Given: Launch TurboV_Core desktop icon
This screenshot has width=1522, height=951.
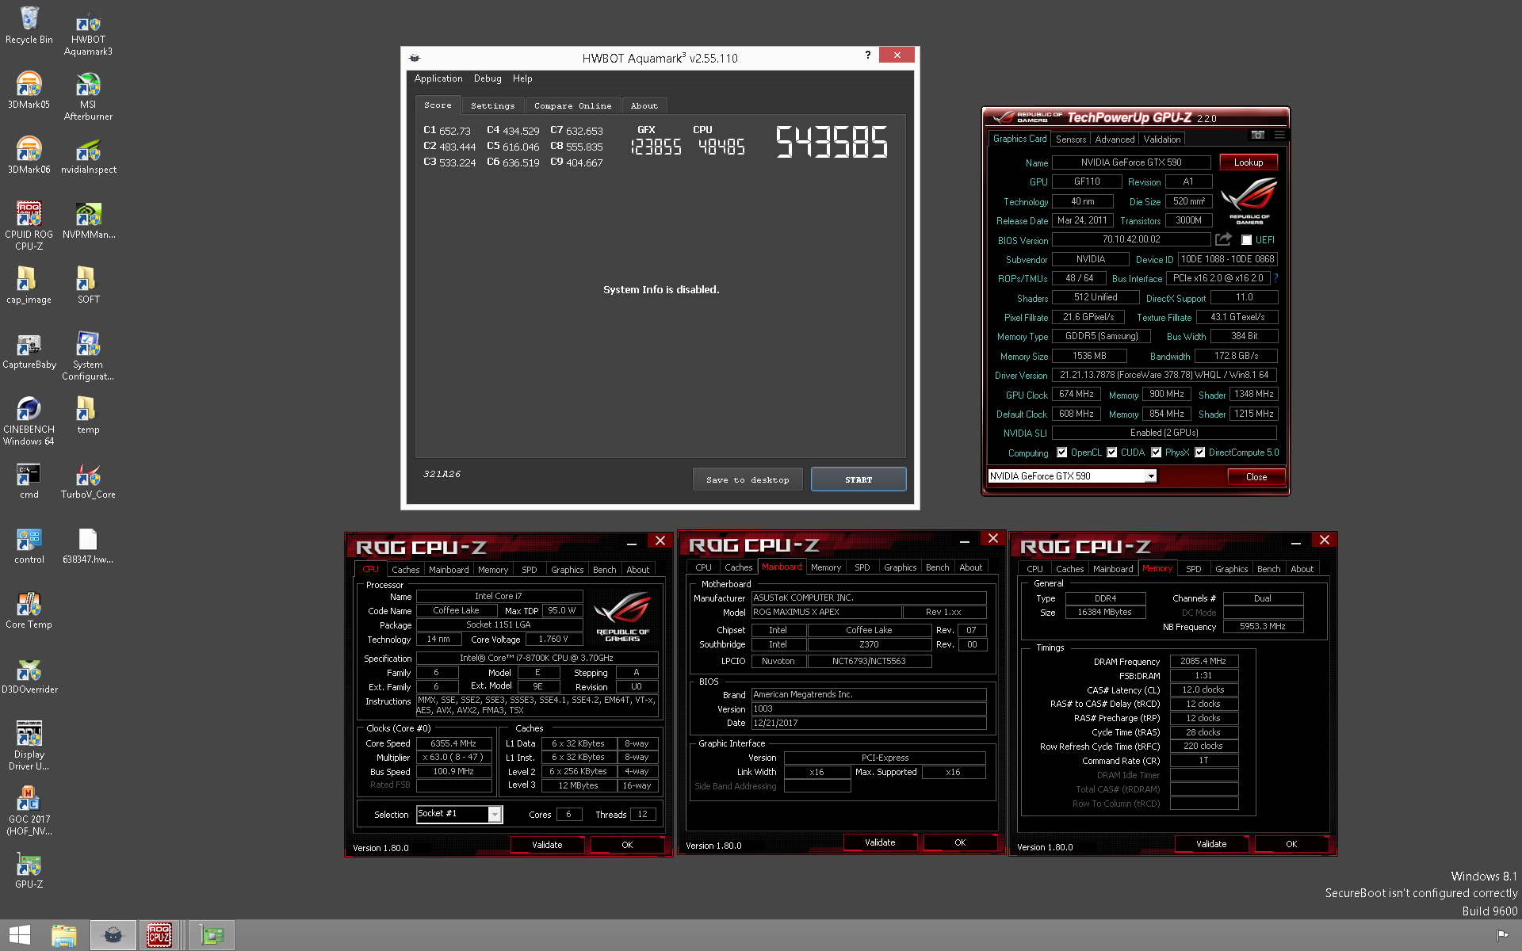Looking at the screenshot, I should [88, 479].
